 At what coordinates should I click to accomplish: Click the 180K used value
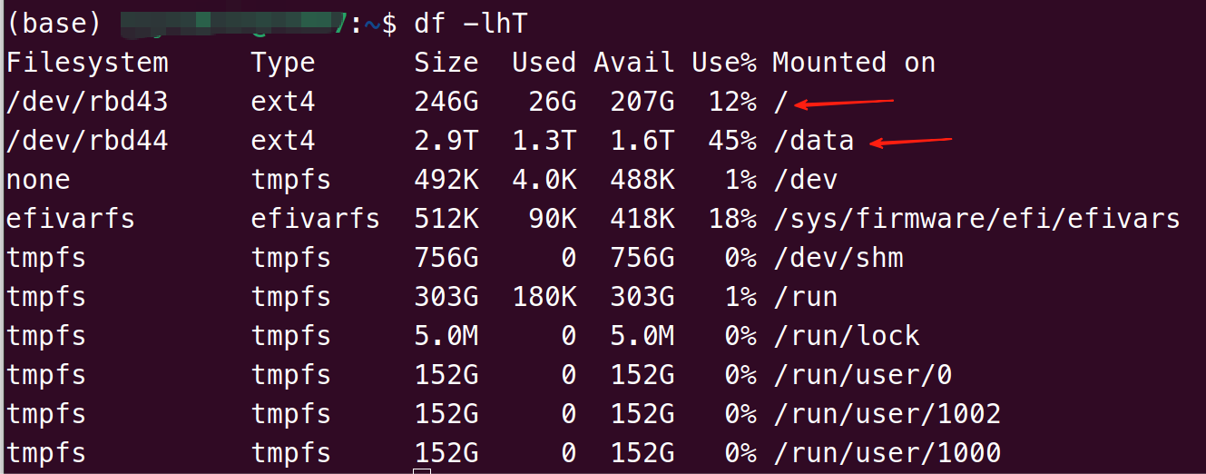544,297
